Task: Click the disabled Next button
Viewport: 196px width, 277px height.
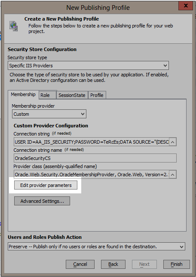Action: [x=144, y=264]
